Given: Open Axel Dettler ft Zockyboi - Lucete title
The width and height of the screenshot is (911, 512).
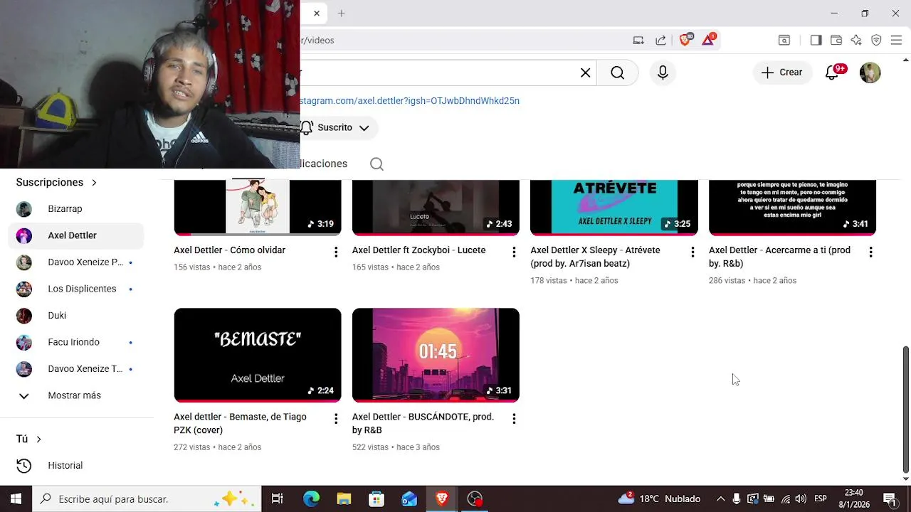Looking at the screenshot, I should click(x=418, y=250).
